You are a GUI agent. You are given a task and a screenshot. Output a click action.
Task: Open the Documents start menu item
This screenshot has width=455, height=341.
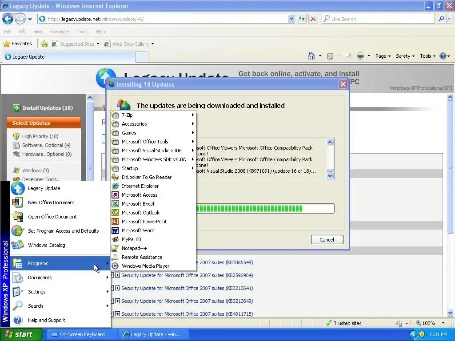pos(60,278)
